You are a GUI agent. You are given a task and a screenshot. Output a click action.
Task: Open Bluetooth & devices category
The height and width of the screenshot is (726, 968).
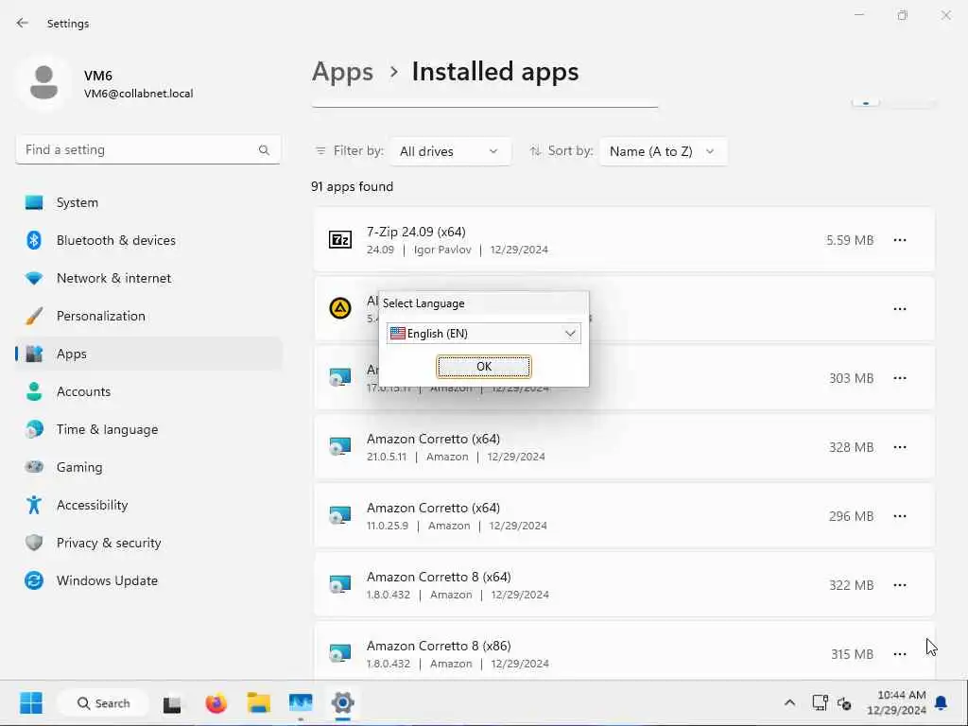tap(148, 240)
